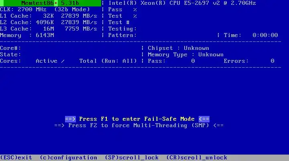Click the CLK: 2700 MHz reading

pyautogui.click(x=23, y=9)
